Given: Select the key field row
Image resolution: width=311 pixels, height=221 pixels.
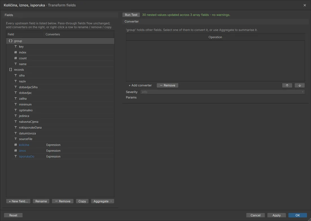Looking at the screenshot, I should coord(60,46).
